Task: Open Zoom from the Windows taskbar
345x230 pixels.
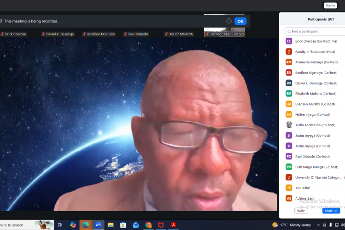Action: pyautogui.click(x=98, y=224)
